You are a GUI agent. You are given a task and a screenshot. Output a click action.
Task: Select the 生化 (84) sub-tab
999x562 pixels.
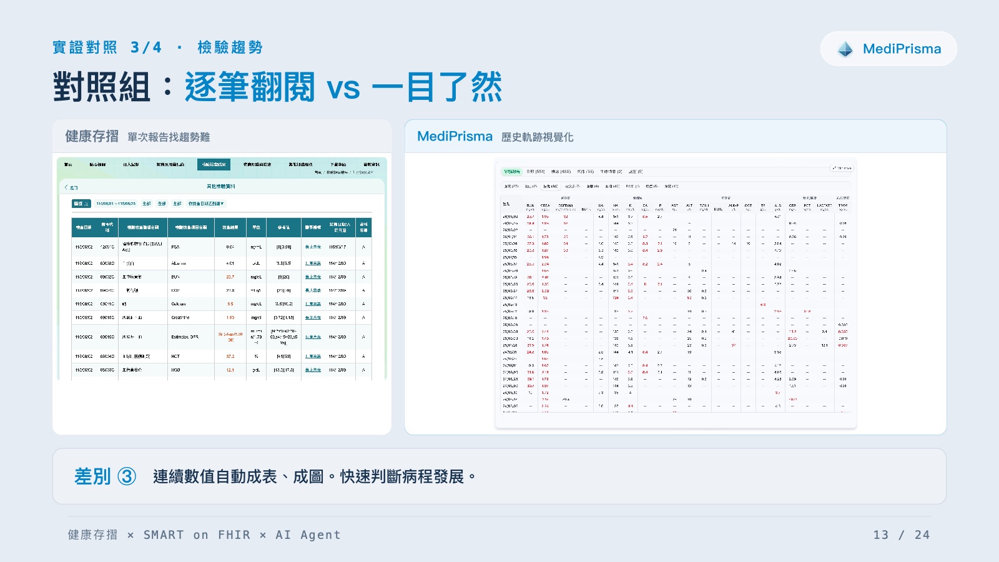(x=550, y=186)
